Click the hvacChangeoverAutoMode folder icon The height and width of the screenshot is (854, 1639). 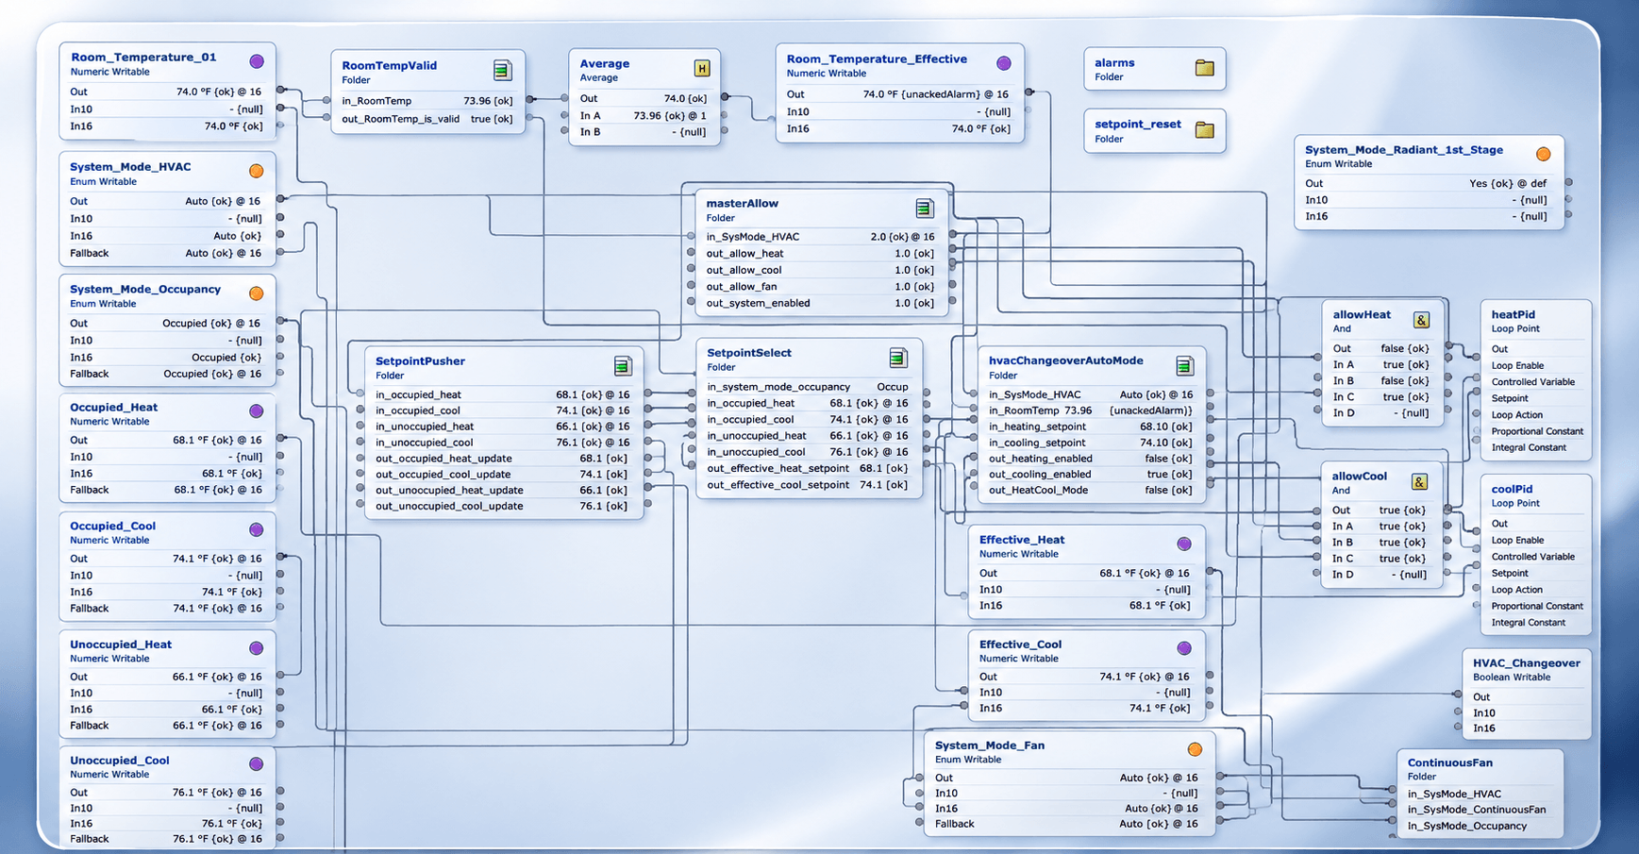[1185, 365]
